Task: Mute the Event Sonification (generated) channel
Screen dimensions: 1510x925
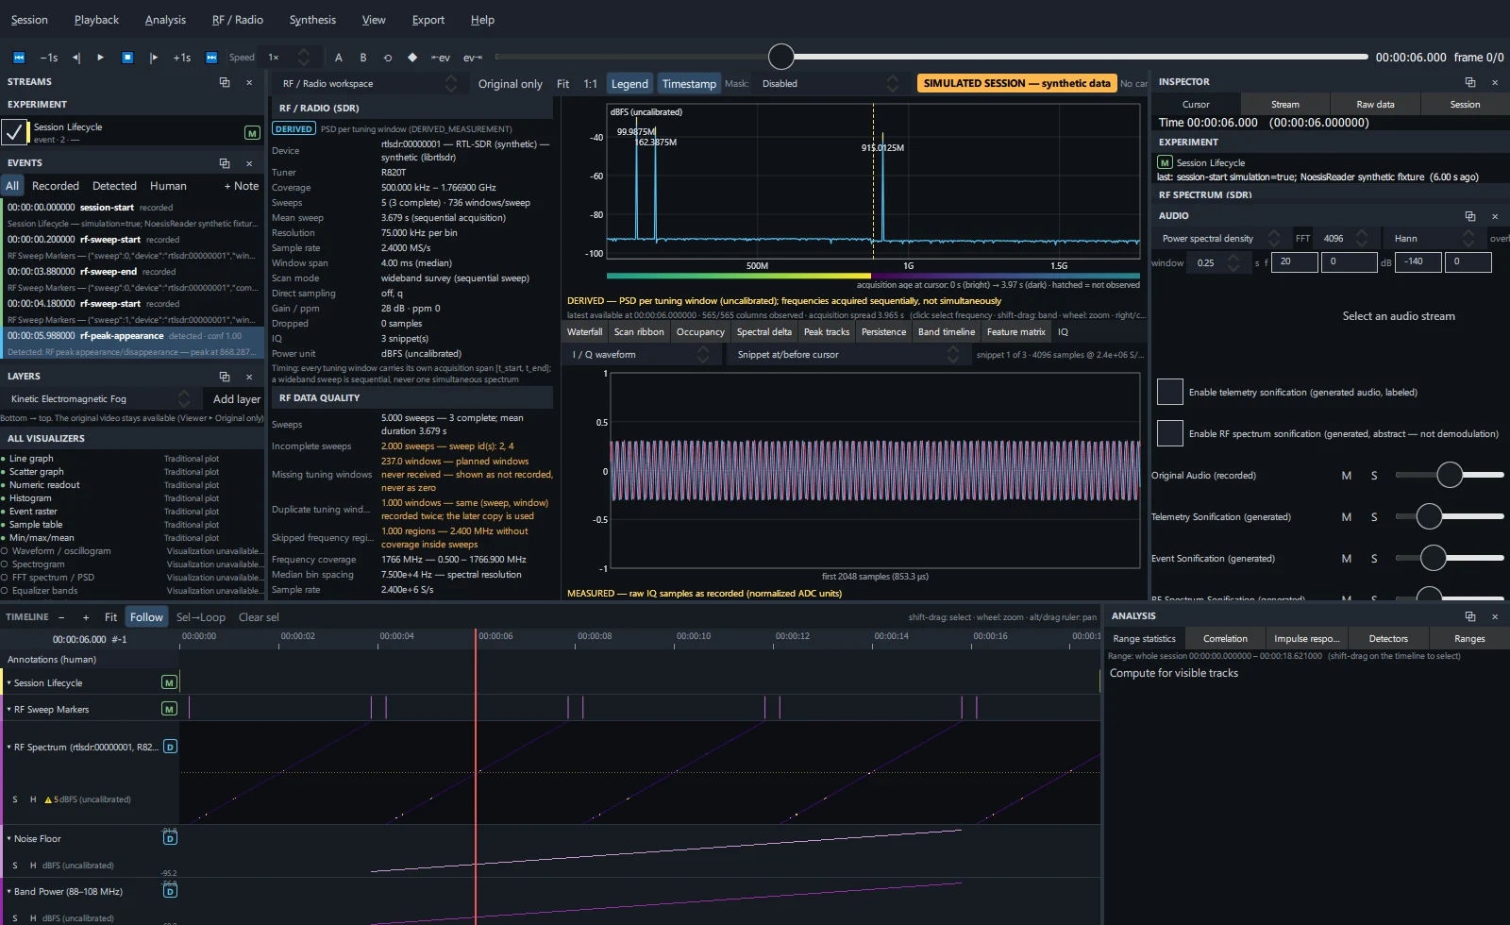Action: click(1347, 559)
